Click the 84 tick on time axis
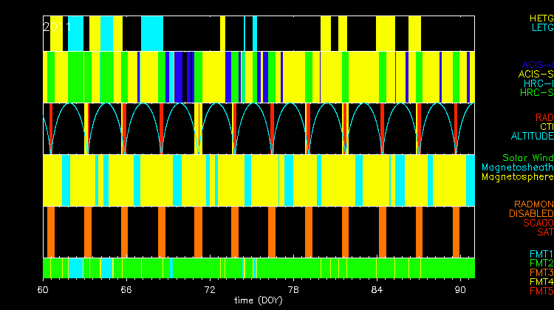The image size is (554, 310). (x=377, y=289)
